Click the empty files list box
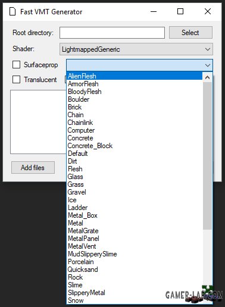This screenshot has height=307, width=225. 38,122
